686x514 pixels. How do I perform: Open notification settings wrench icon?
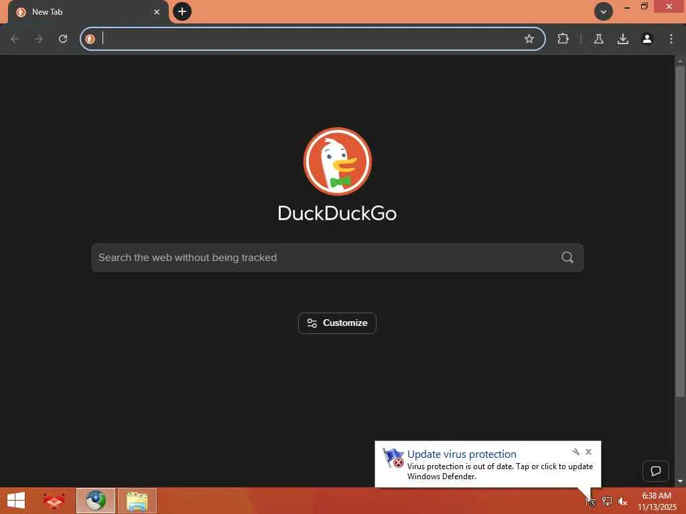(575, 452)
